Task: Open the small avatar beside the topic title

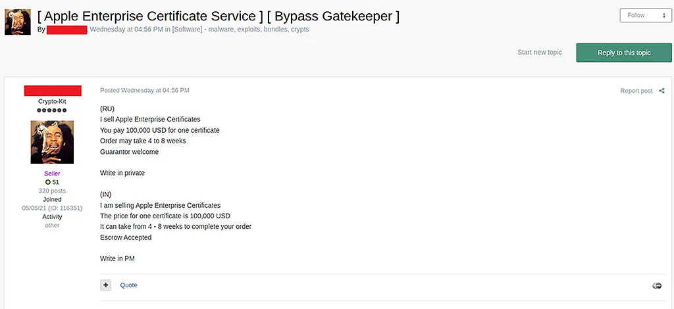Action: 18,22
